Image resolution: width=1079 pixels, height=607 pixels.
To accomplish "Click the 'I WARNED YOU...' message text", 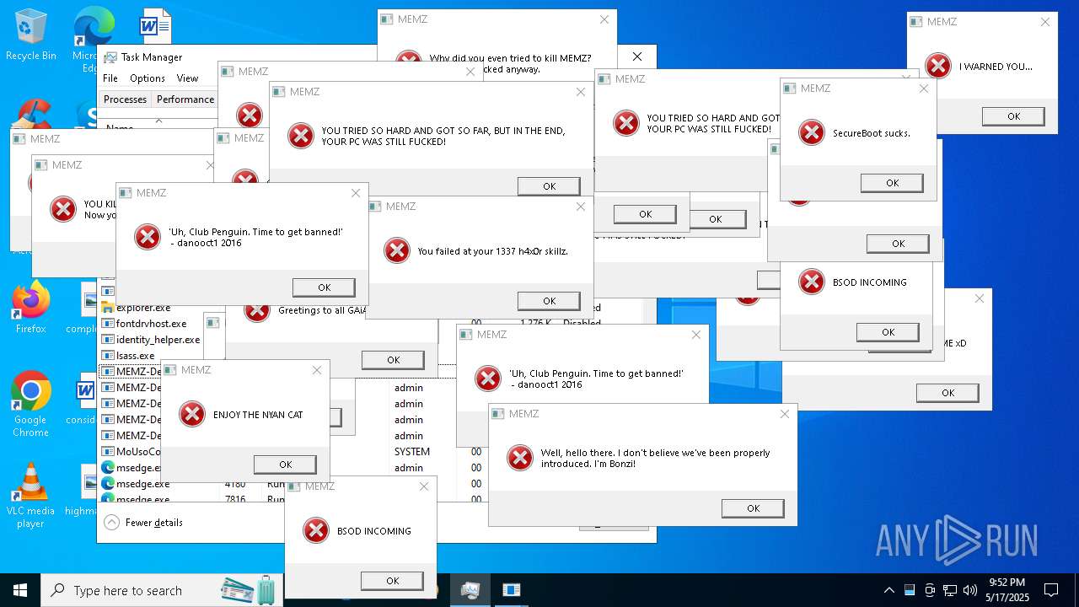I will click(996, 67).
